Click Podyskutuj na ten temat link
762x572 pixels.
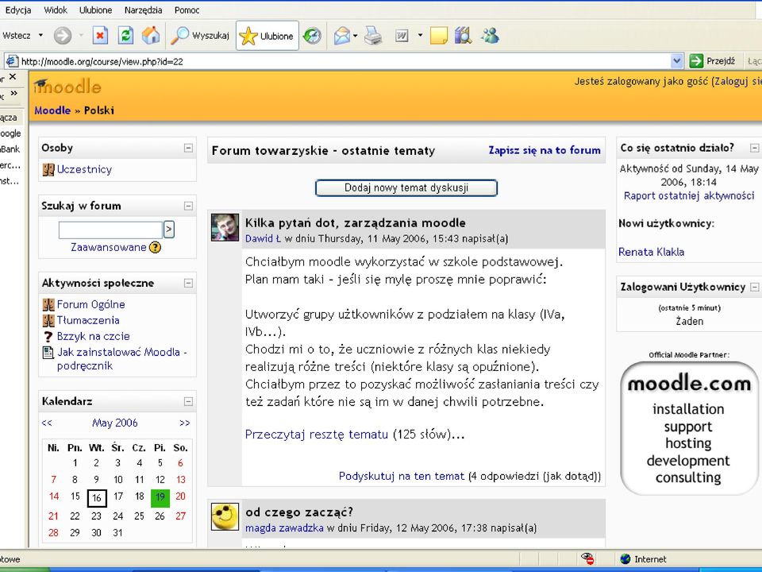[402, 476]
